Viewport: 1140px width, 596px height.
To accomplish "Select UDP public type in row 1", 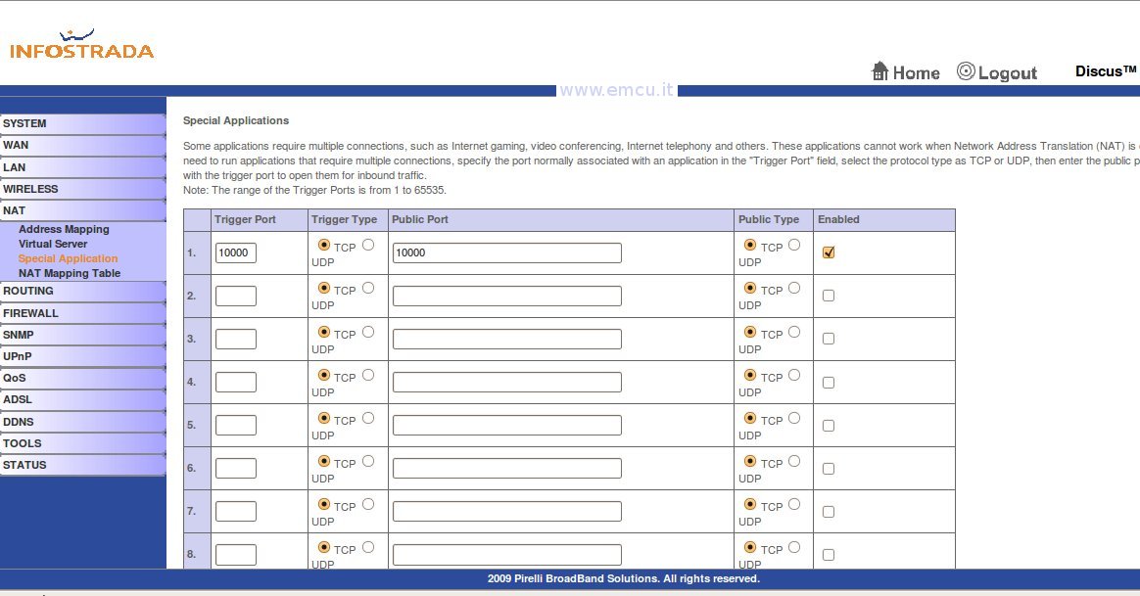I will [794, 245].
